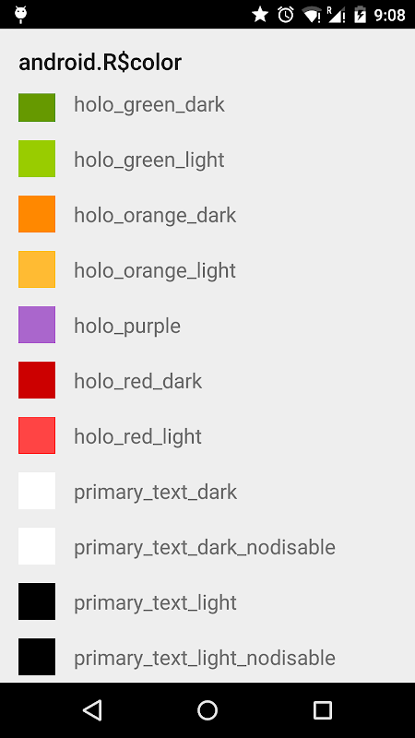This screenshot has width=415, height=738.
Task: Select the holo_green_dark color swatch
Action: (37, 107)
